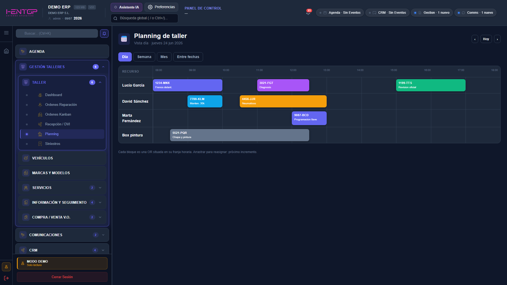
Task: Collapse the Gestión Talleres section chevron
Action: pos(103,67)
